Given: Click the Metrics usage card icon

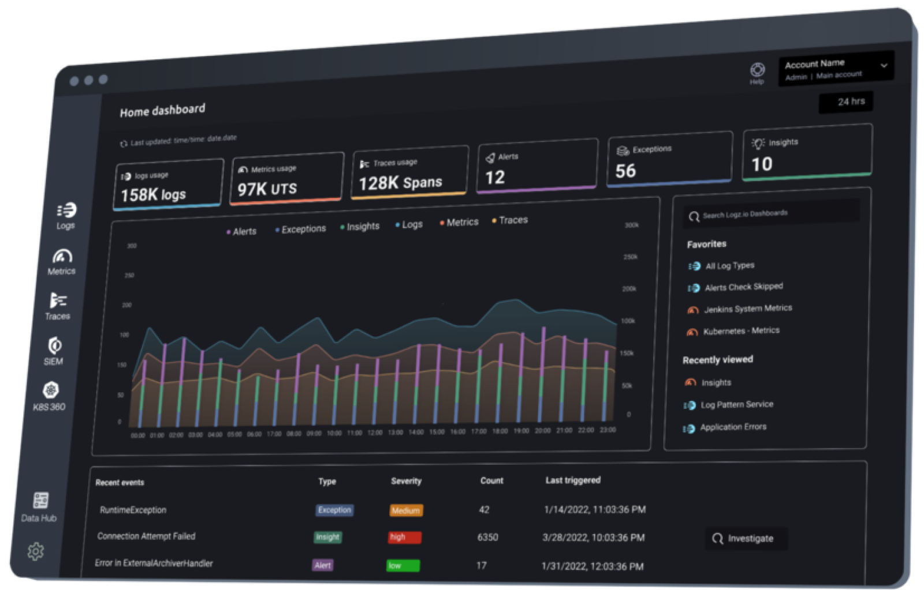Looking at the screenshot, I should 243,170.
